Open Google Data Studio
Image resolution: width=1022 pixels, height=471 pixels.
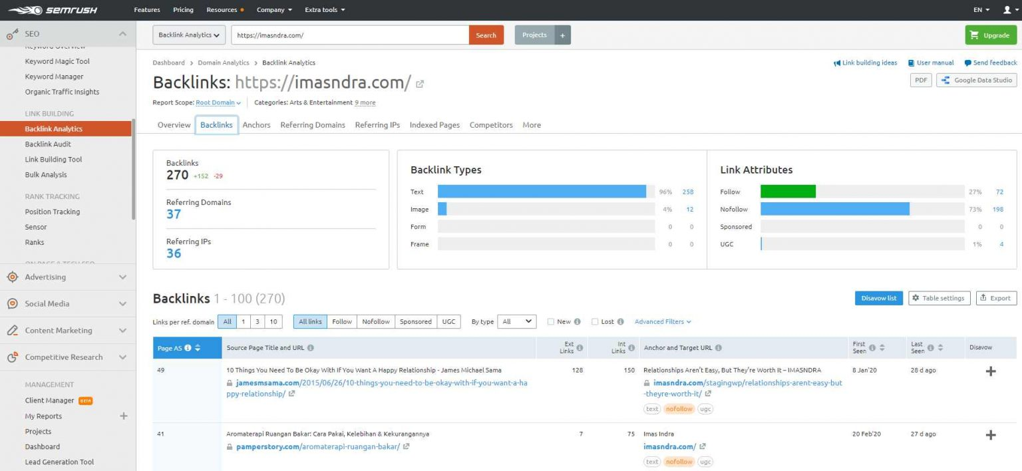click(976, 80)
